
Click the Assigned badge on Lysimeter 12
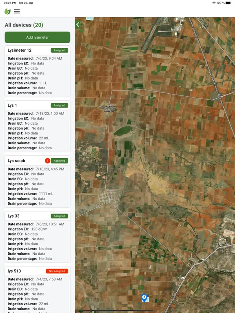(x=59, y=50)
